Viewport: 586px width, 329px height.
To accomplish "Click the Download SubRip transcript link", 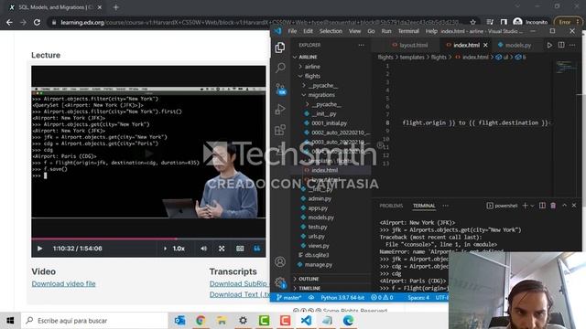I will click(x=239, y=283).
